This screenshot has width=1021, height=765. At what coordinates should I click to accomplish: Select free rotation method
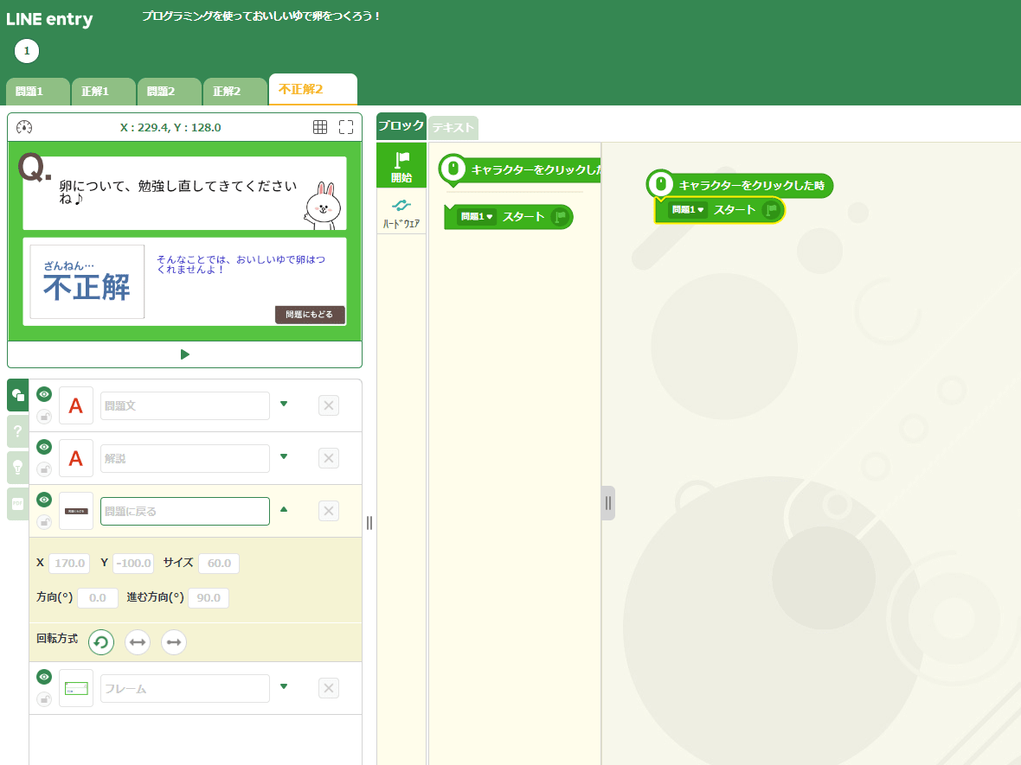(101, 642)
